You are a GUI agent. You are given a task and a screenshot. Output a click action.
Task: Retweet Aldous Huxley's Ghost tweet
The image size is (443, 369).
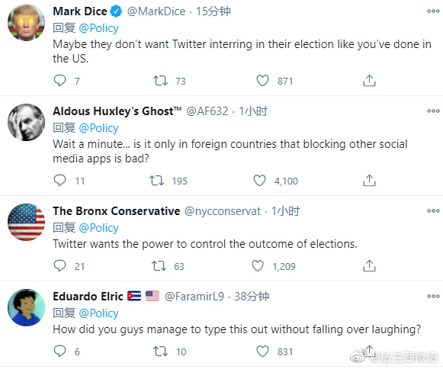click(156, 181)
